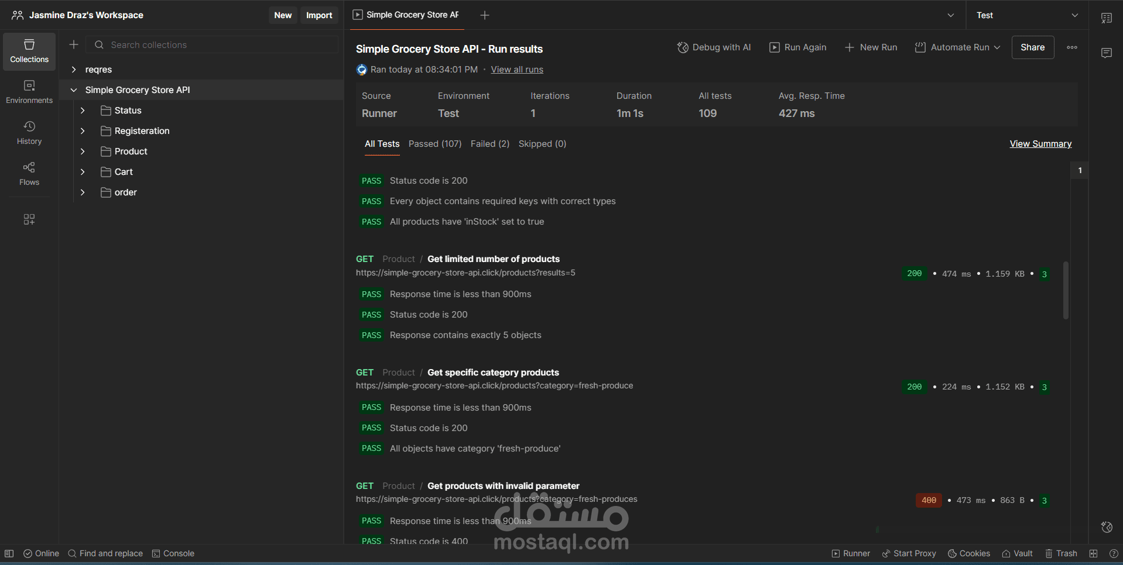Click Run Again
Screen dimensions: 1123x565
(798, 47)
